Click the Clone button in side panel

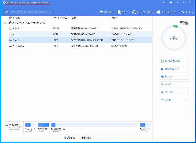coord(174,77)
